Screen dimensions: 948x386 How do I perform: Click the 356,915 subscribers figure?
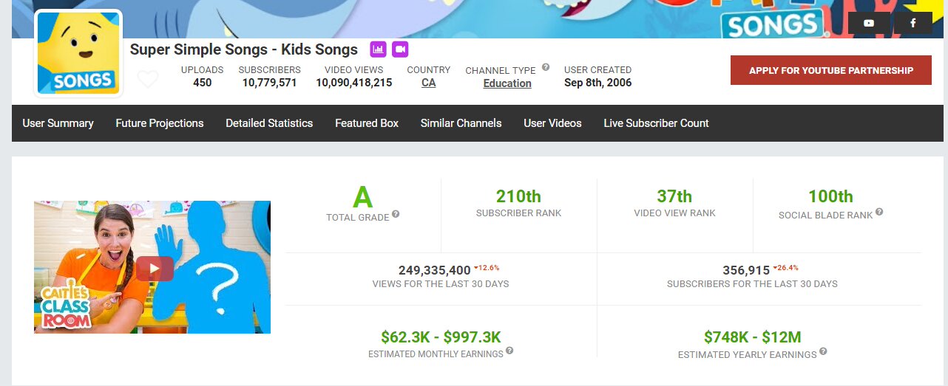click(746, 270)
